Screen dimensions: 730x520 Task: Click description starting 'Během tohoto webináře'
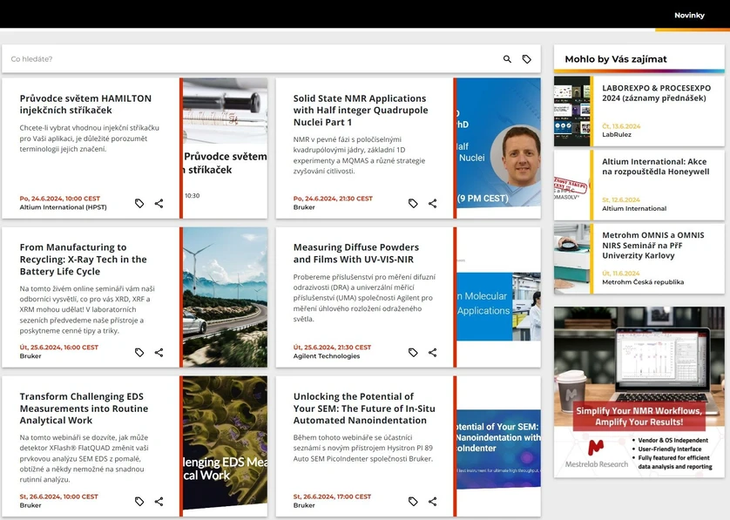[x=362, y=448]
